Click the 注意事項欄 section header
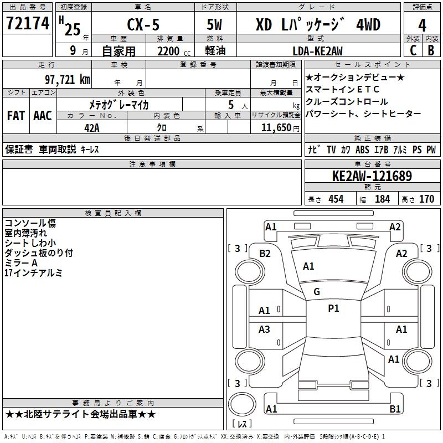This screenshot has width=443, height=443. click(152, 164)
